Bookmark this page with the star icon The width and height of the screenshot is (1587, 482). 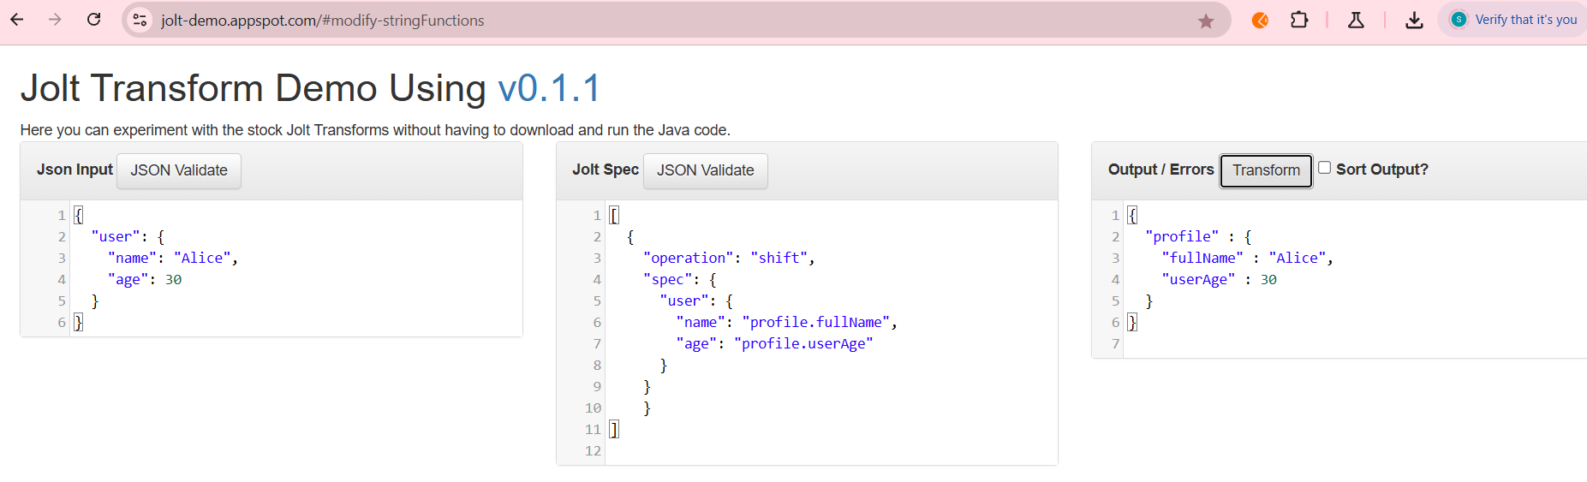pyautogui.click(x=1206, y=21)
